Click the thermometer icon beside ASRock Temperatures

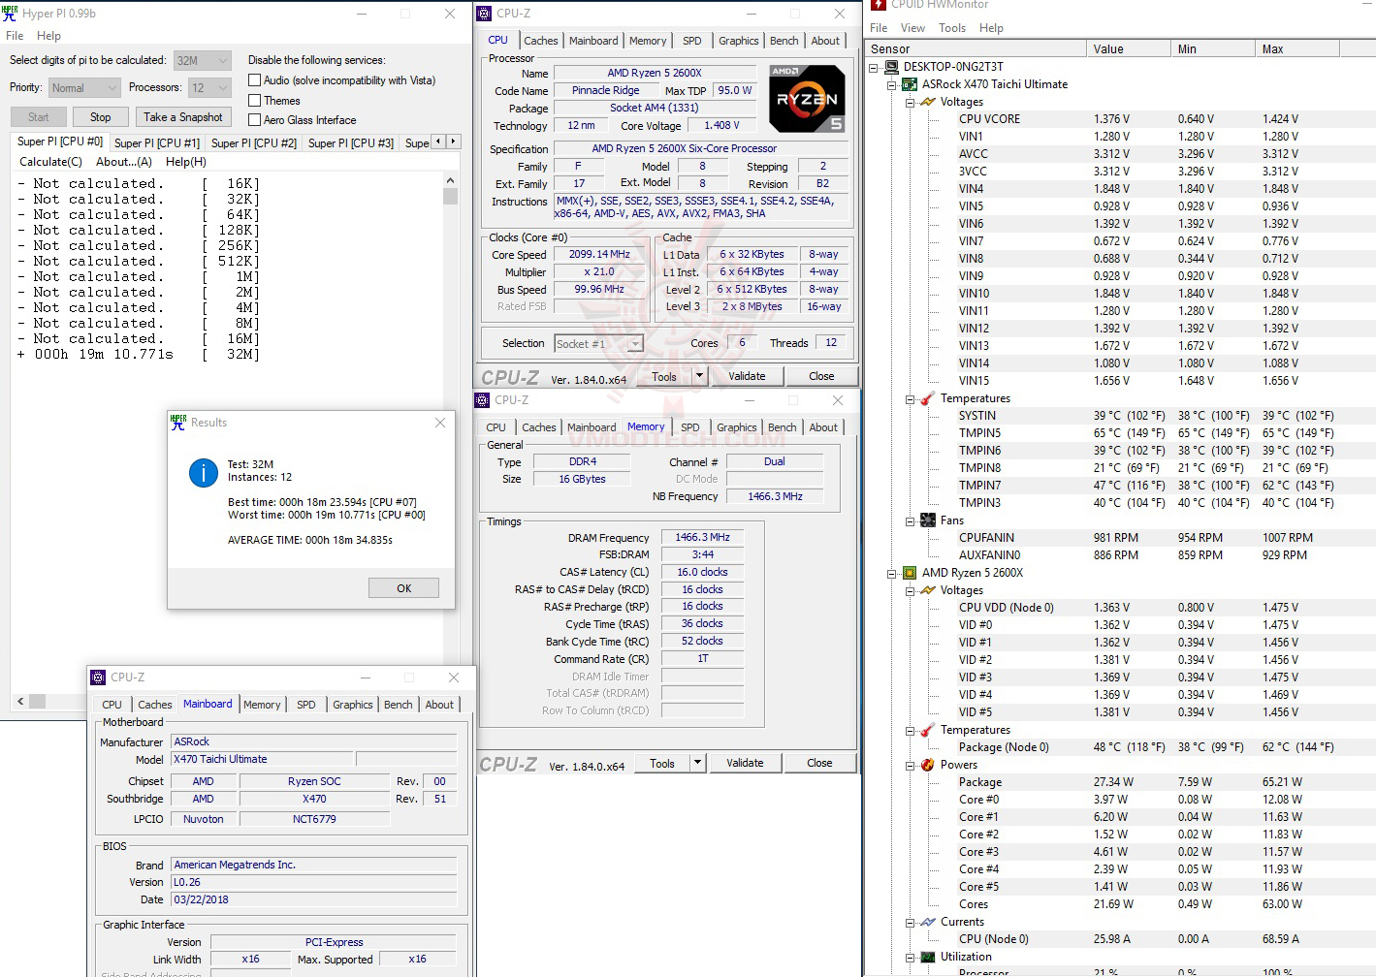click(x=928, y=398)
